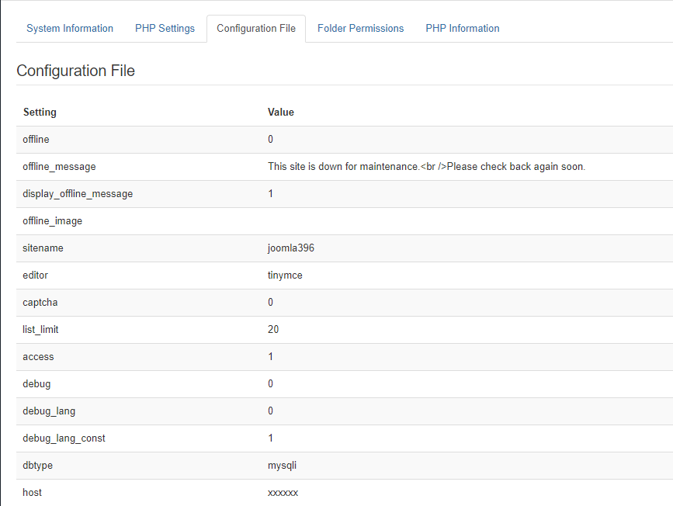Click the captcha setting name
The width and height of the screenshot is (673, 506).
coord(40,303)
